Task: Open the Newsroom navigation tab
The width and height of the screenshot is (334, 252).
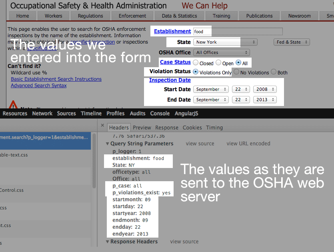Action: [300, 16]
